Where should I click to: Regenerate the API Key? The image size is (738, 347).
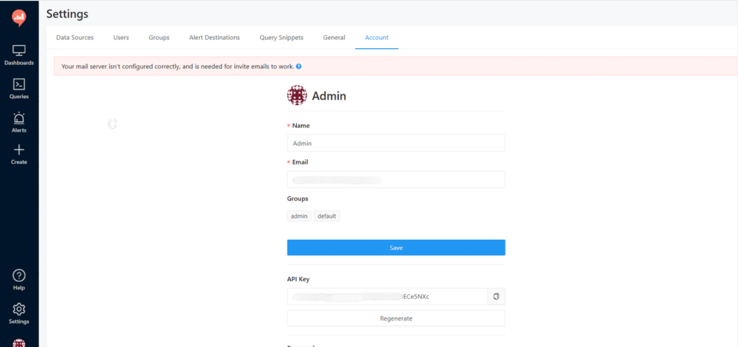(x=396, y=318)
